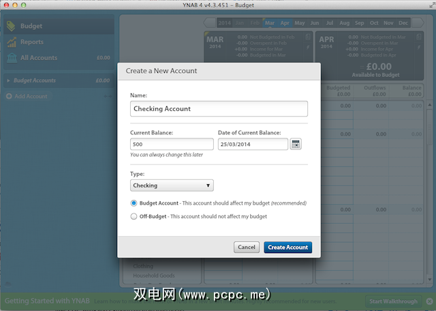The height and width of the screenshot is (311, 436).
Task: Select Dec in month bar
Action: tap(403, 23)
